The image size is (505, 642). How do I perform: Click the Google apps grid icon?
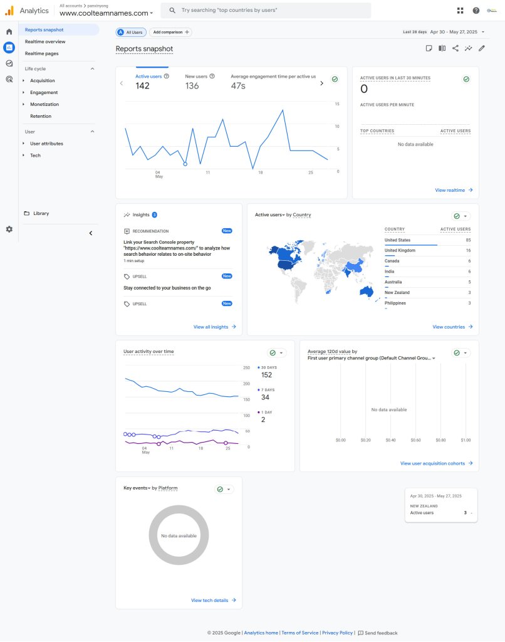[460, 11]
